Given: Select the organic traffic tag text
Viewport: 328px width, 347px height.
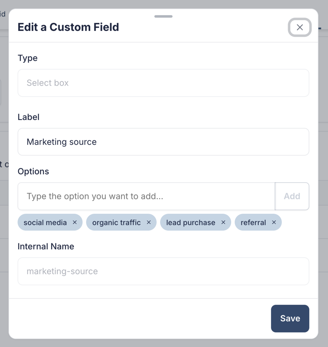Looking at the screenshot, I should click(x=116, y=222).
